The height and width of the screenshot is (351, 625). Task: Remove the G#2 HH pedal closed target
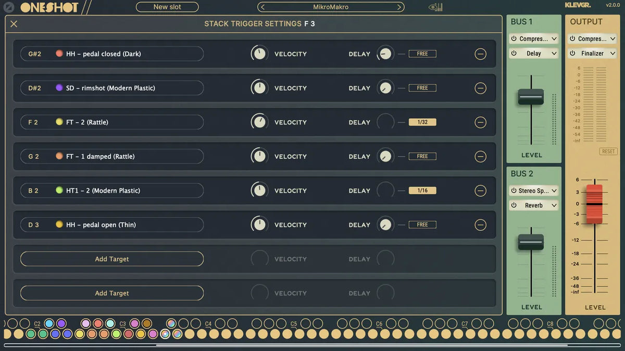coord(480,54)
